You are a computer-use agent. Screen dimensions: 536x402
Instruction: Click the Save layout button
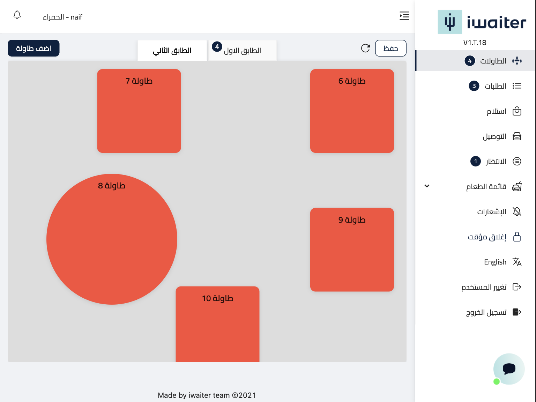coord(390,48)
